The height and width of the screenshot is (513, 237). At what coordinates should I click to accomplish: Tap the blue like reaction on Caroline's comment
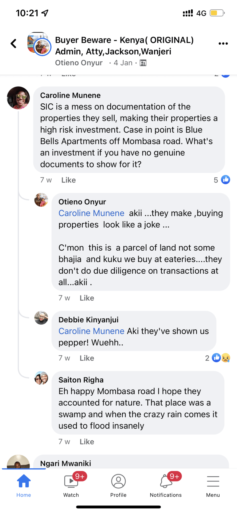225,180
